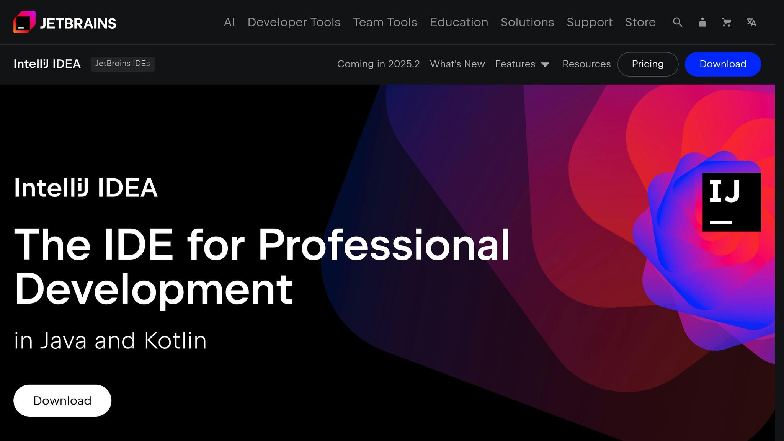The height and width of the screenshot is (441, 784).
Task: Click the JetBrains logo icon
Action: tap(24, 22)
